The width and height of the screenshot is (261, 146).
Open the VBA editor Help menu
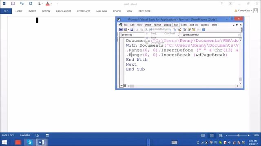coord(215,25)
